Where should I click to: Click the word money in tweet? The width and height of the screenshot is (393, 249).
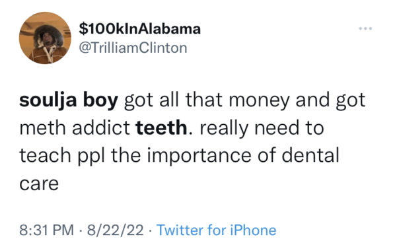click(x=259, y=101)
